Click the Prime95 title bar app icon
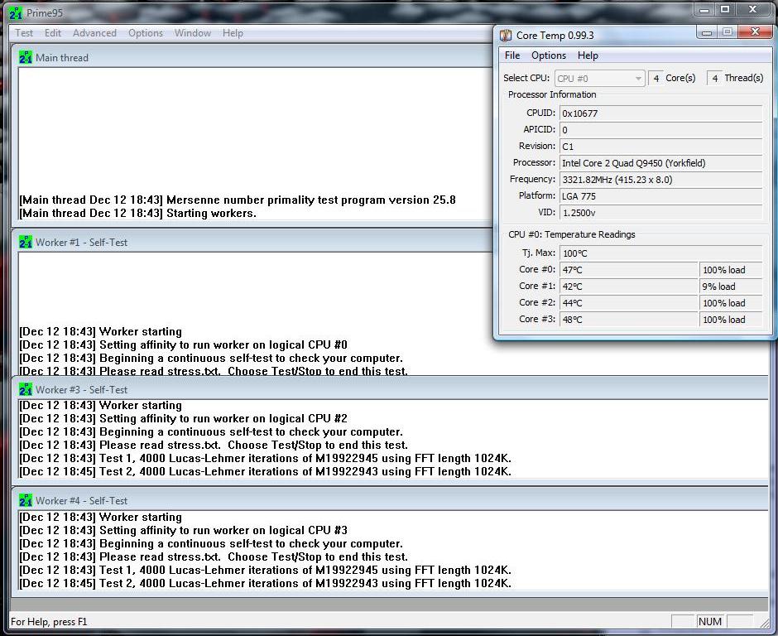This screenshot has height=636, width=778. pyautogui.click(x=16, y=13)
